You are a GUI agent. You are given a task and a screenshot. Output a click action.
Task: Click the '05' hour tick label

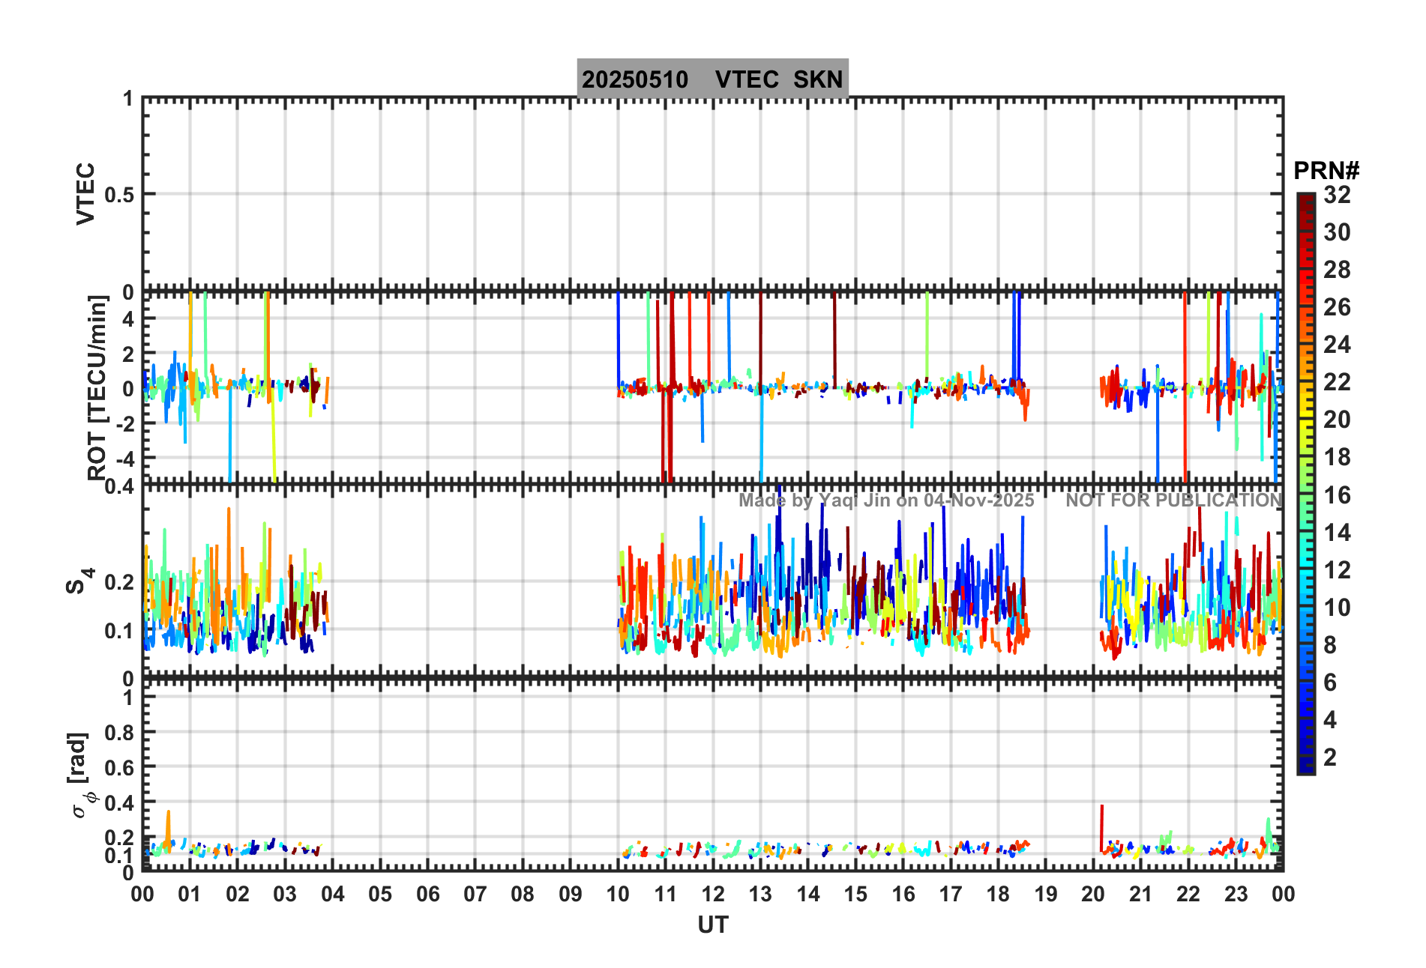point(380,894)
